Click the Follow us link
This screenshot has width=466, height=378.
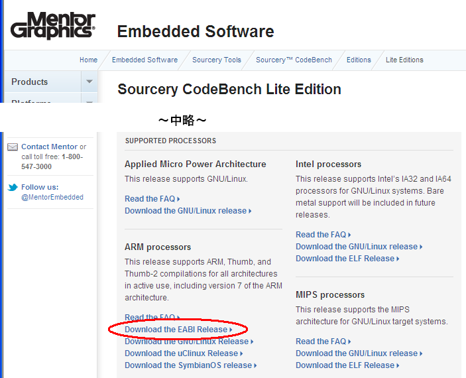point(40,187)
